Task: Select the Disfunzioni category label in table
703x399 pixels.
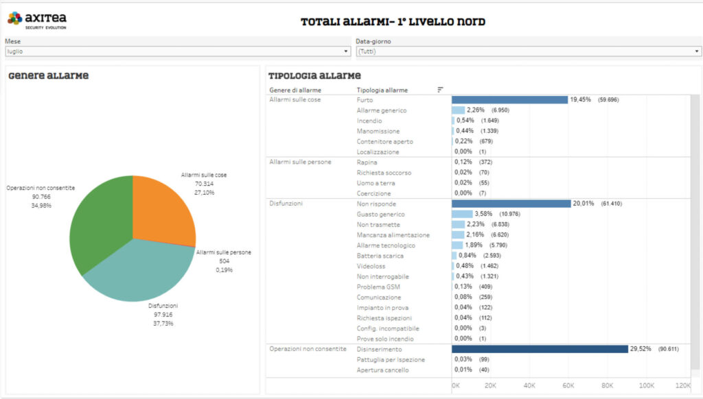Action: tap(286, 204)
